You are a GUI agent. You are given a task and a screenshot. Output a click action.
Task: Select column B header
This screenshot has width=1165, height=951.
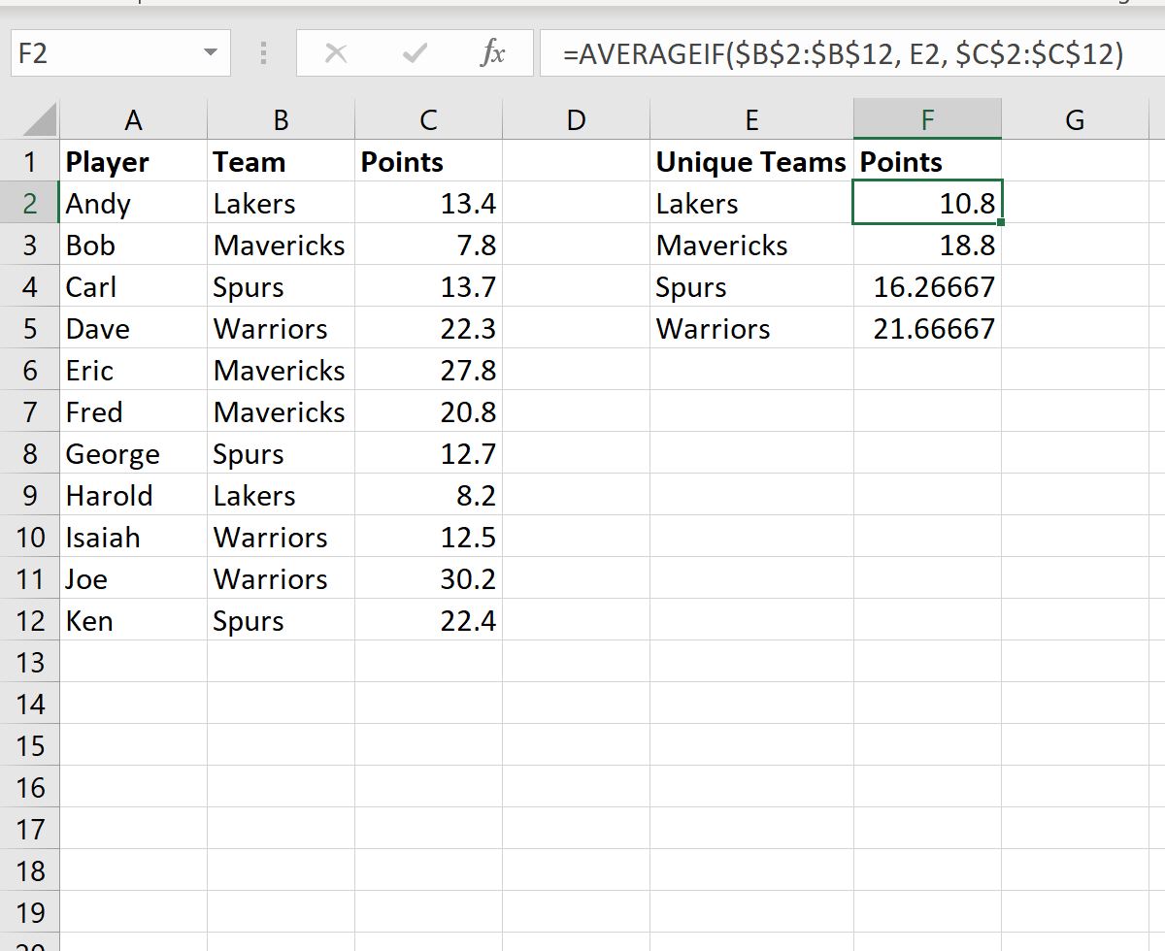[x=281, y=120]
